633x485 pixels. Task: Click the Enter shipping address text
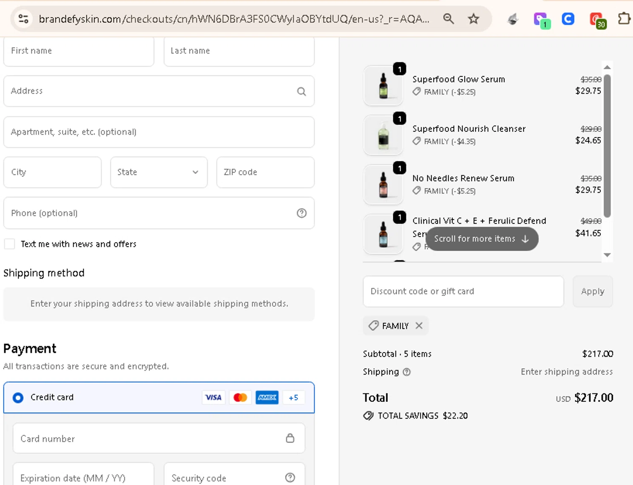point(567,372)
